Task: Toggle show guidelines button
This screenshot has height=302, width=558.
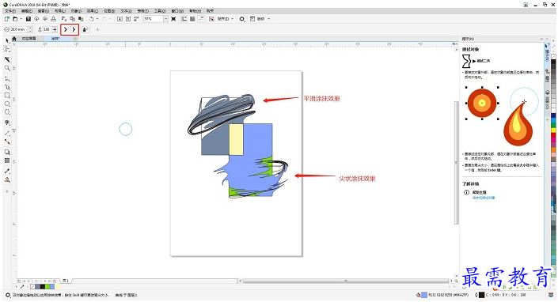Action: click(201, 19)
